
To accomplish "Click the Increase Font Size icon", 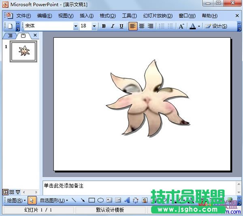I will 181,26.
